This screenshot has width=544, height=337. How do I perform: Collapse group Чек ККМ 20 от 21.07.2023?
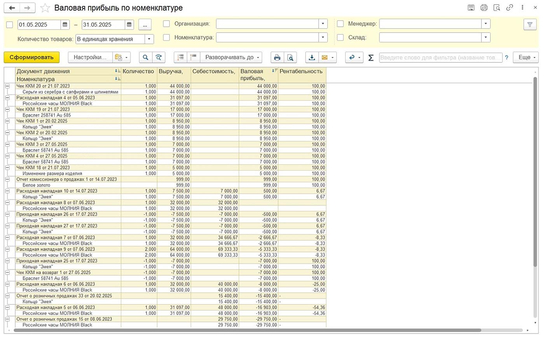(7, 86)
